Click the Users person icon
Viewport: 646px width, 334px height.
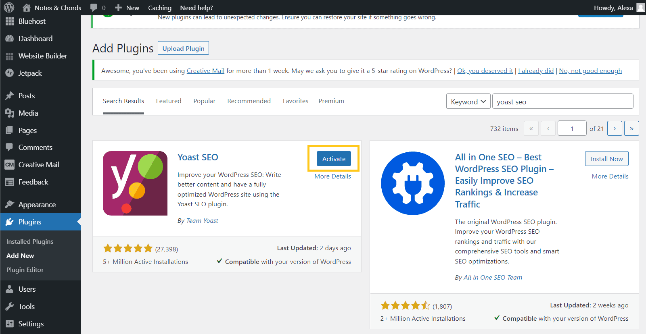coord(10,289)
